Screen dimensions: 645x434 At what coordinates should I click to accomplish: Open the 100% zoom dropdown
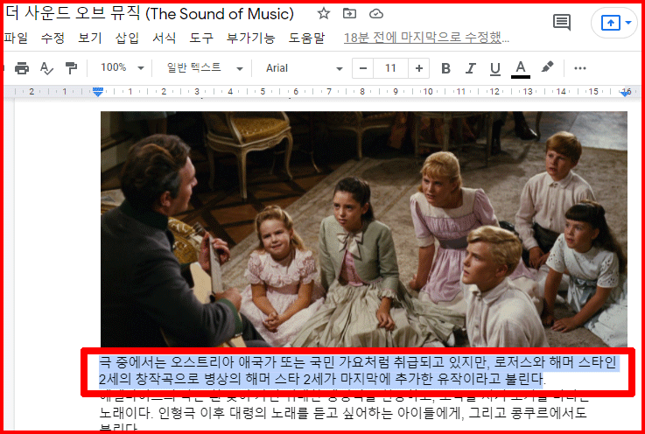[x=123, y=68]
